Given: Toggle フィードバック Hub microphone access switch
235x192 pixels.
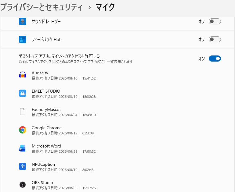Looking at the screenshot, I should click(215, 39).
